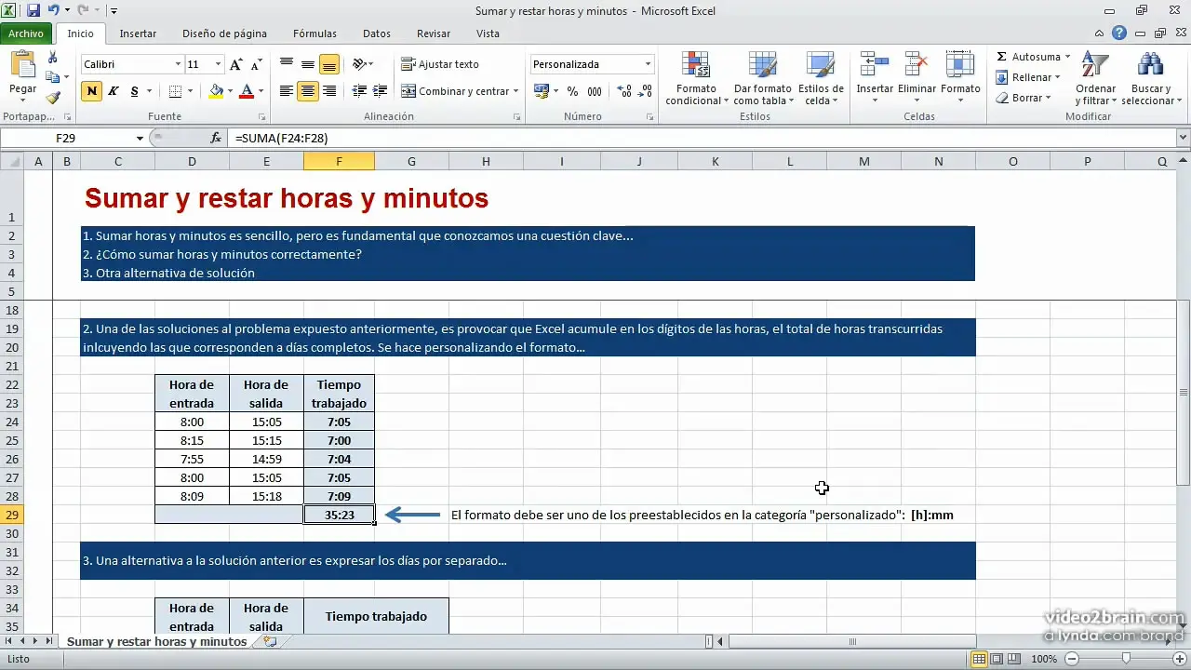Viewport: 1191px width, 670px height.
Task: Open the font size 11 dropdown
Action: tap(219, 64)
